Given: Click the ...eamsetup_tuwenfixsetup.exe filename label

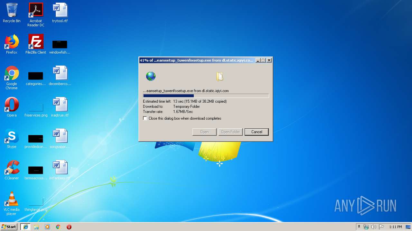Looking at the screenshot, I should coord(186,91).
